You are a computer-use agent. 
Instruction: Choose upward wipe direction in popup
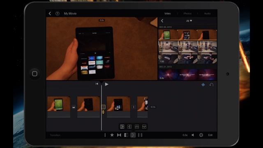tap(137, 127)
